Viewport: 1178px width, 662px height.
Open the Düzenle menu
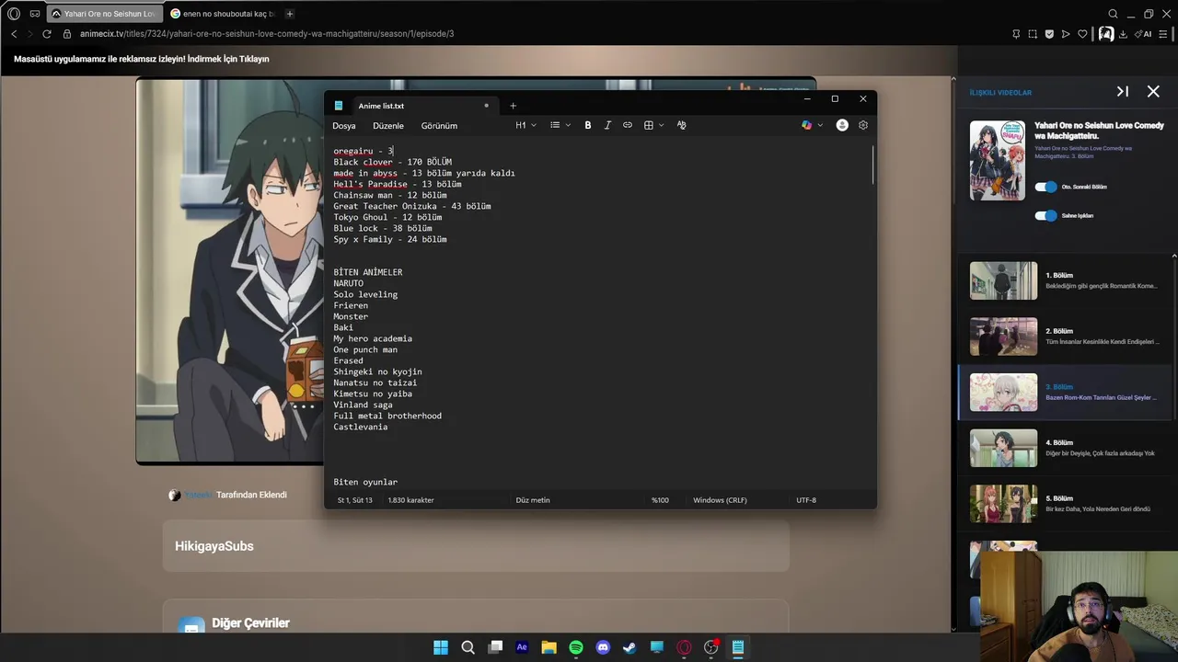tap(388, 125)
